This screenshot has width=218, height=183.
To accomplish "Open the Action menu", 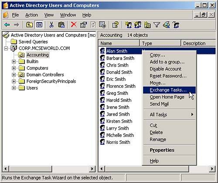I will pyautogui.click(x=31, y=15).
